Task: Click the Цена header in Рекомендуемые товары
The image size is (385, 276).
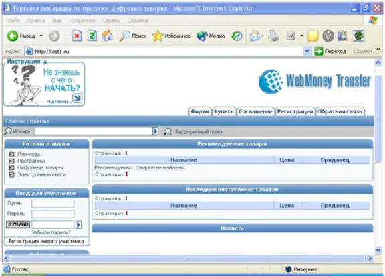Action: point(287,160)
